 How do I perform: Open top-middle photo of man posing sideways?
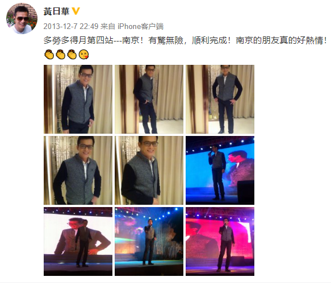pos(149,99)
